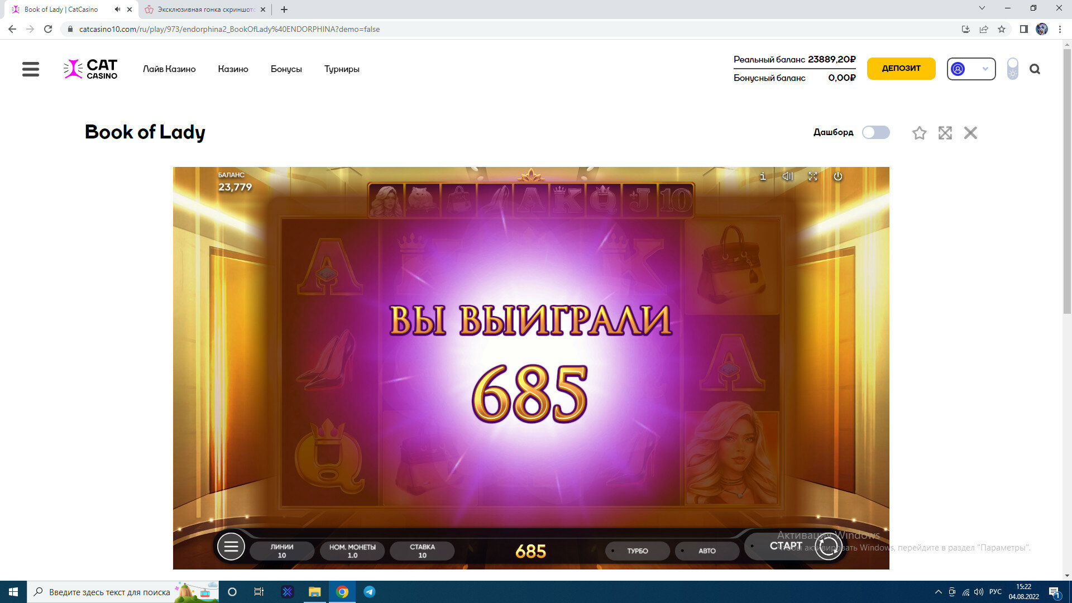Open Telegram from the taskbar

point(370,592)
